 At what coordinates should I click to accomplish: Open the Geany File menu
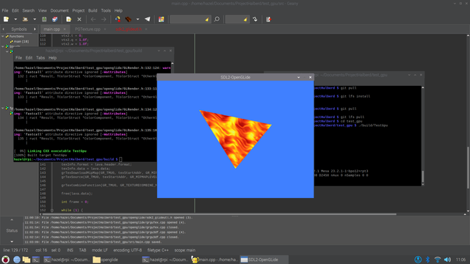tap(5, 10)
